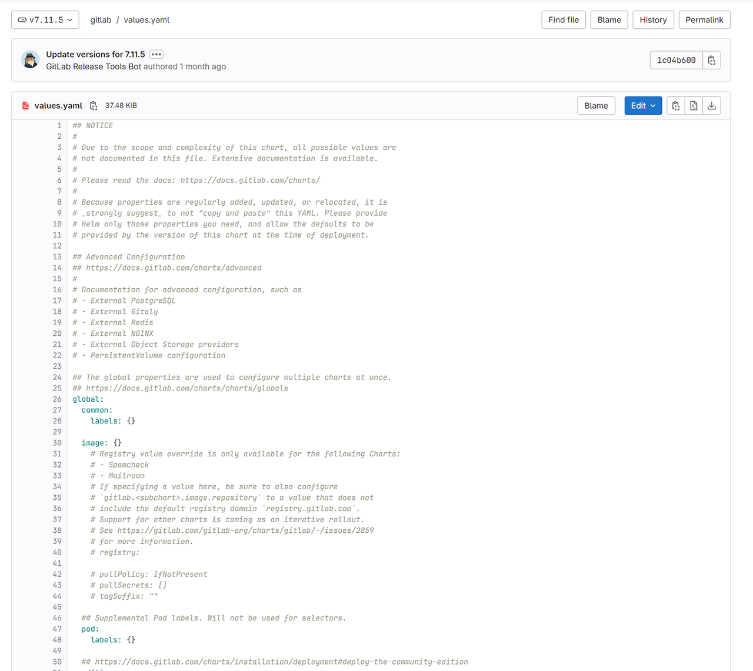
Task: Click the top Blame button
Action: (x=609, y=20)
